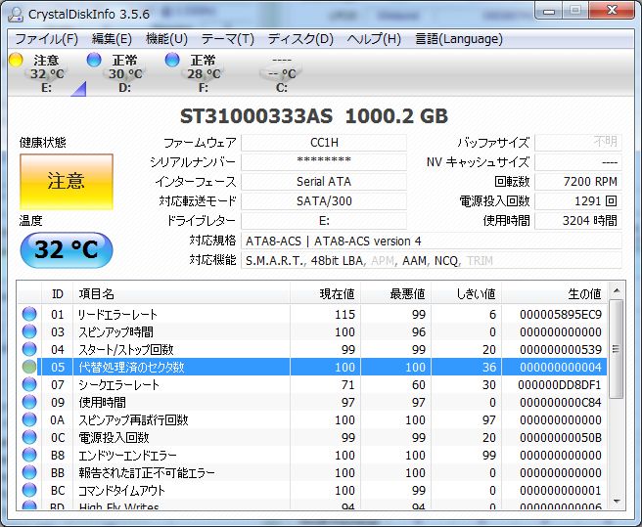Click the しきい値 column header
Screen dimensions: 642x527
tap(467, 293)
